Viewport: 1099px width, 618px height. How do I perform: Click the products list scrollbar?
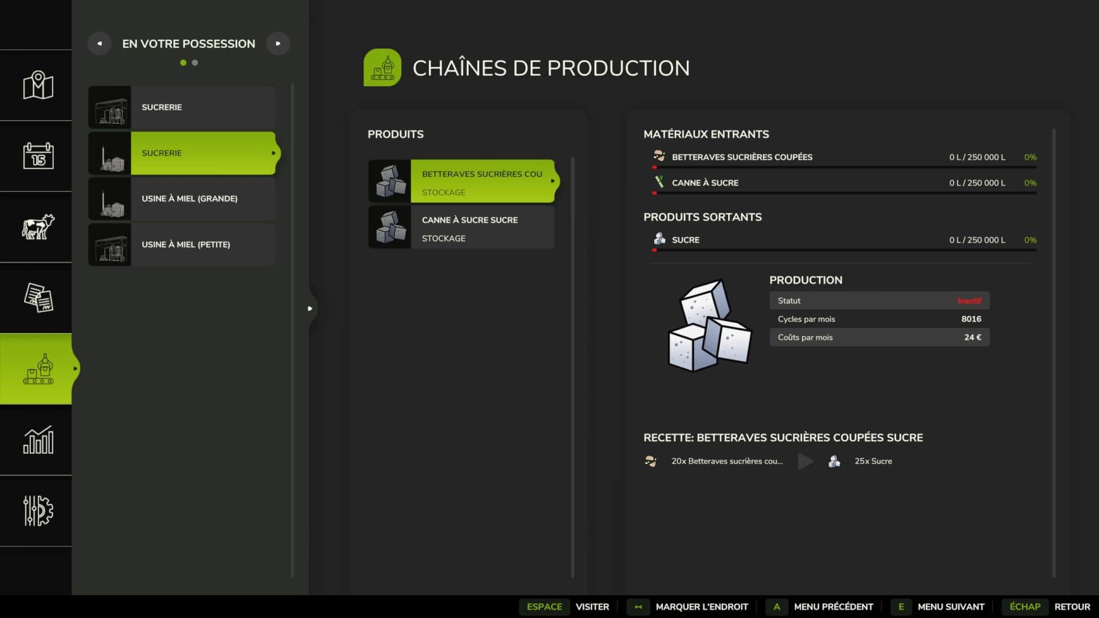tap(572, 366)
